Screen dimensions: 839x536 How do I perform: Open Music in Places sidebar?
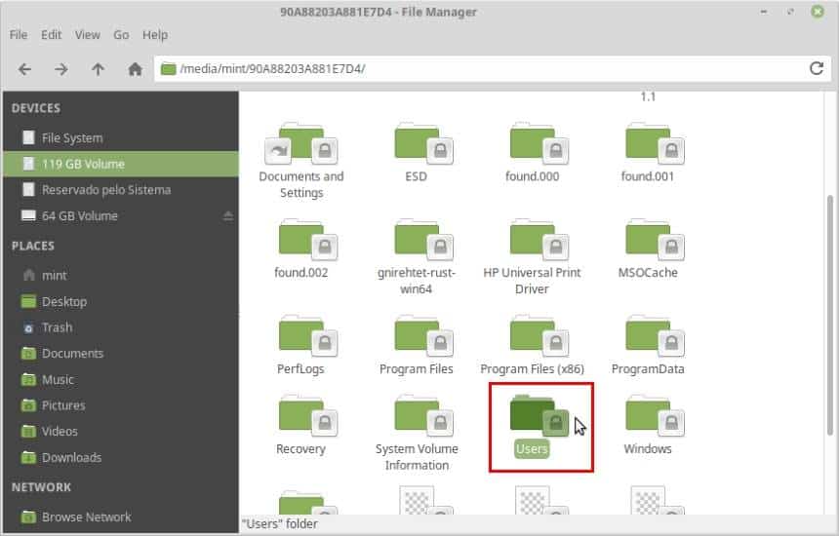click(121, 379)
